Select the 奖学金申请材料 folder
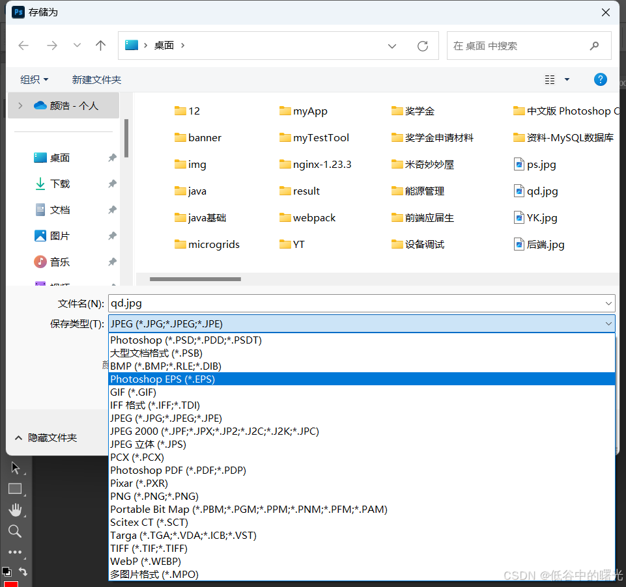 433,137
